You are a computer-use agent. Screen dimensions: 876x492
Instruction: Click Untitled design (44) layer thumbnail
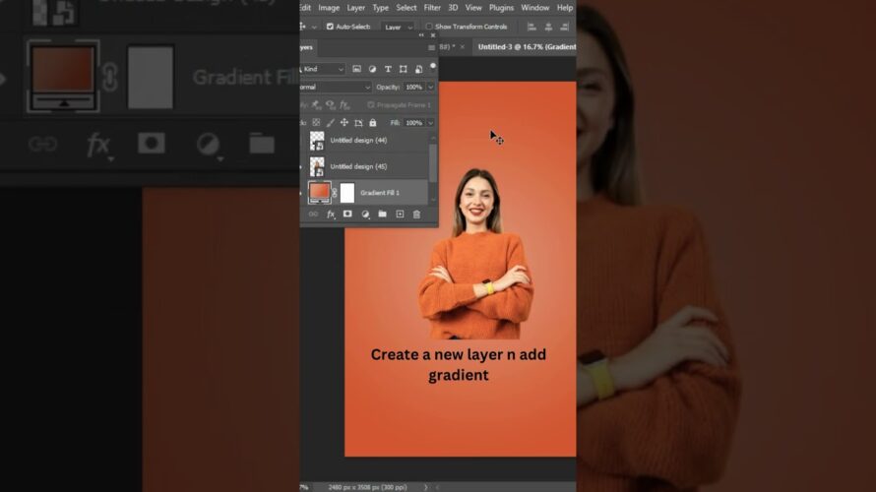point(317,141)
